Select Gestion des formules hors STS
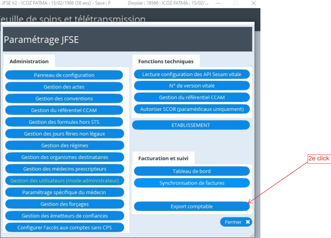The height and width of the screenshot is (238, 331). click(64, 122)
